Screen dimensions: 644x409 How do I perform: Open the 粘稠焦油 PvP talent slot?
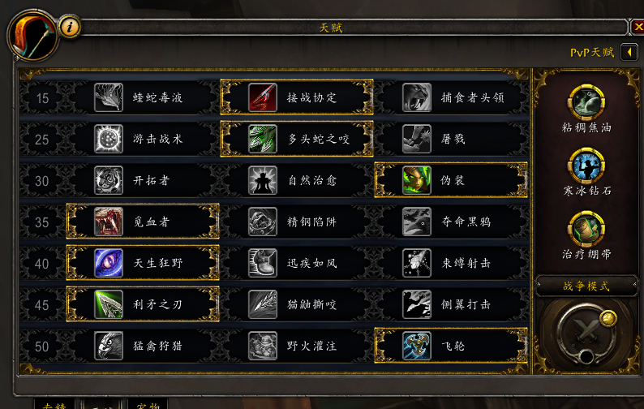pos(586,102)
